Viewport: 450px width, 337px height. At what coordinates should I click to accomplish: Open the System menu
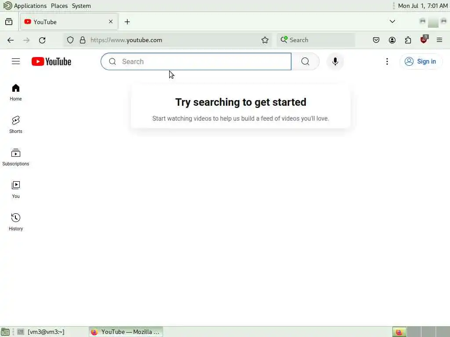[81, 6]
